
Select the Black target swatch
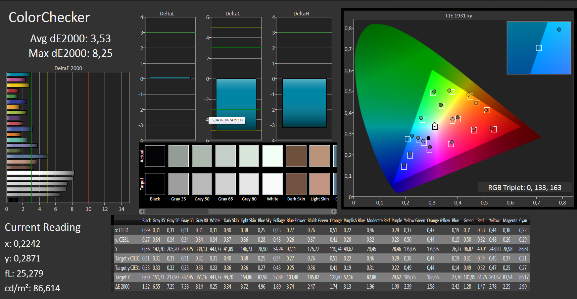coord(155,184)
